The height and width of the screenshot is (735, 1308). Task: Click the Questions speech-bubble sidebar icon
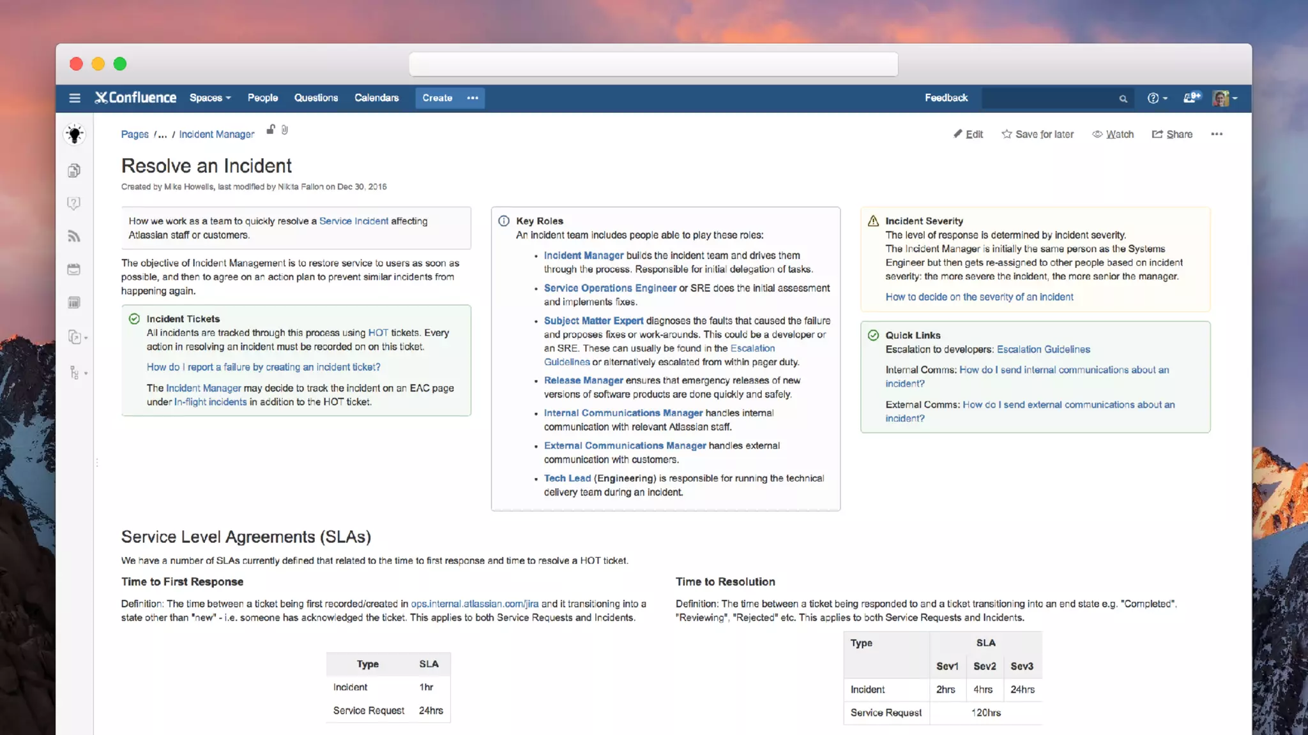74,204
